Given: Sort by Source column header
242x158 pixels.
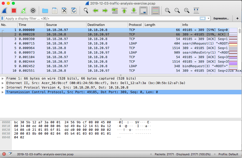Looking at the screenshot, I should click(x=66, y=25).
